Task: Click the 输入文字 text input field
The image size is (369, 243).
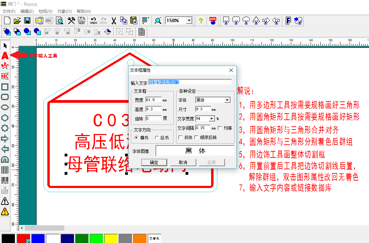Action: [190, 82]
